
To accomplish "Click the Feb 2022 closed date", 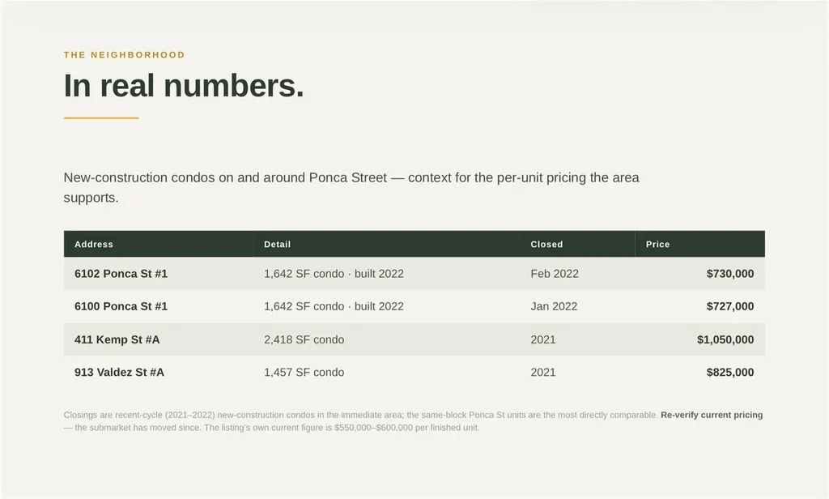I will pyautogui.click(x=555, y=274).
